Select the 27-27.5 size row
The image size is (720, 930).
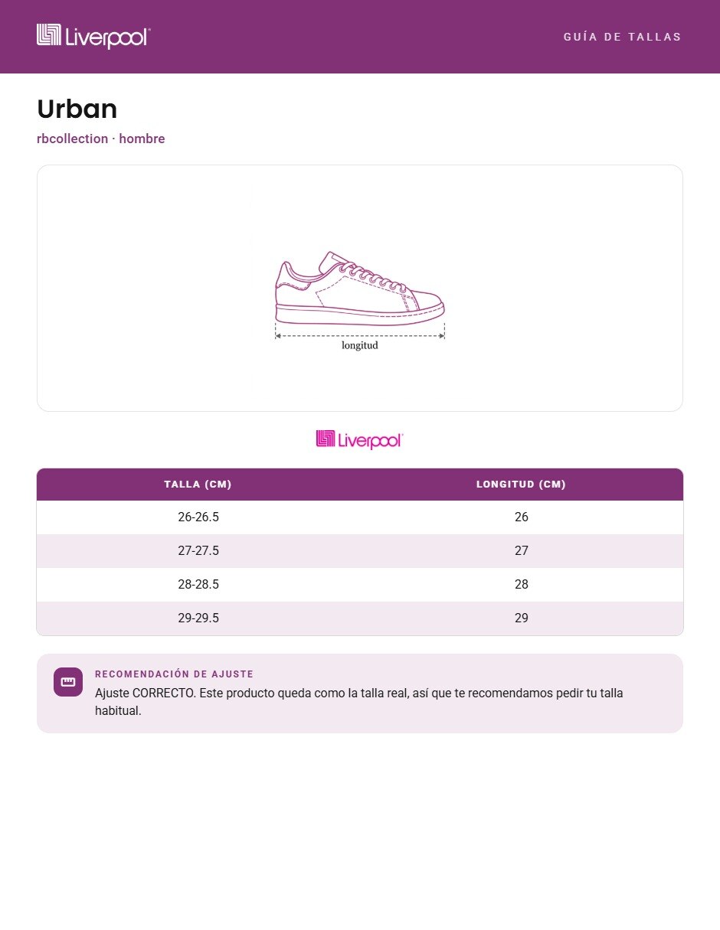click(x=360, y=551)
